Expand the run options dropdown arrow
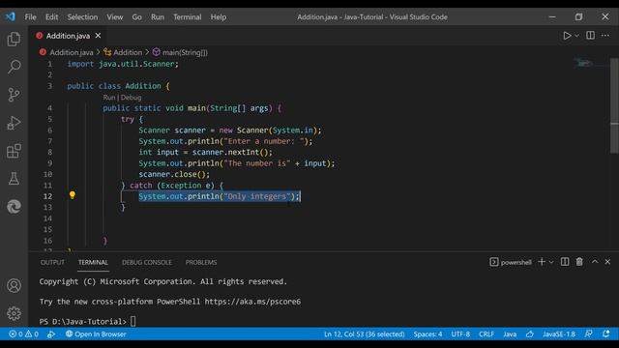This screenshot has height=348, width=619. pos(576,36)
